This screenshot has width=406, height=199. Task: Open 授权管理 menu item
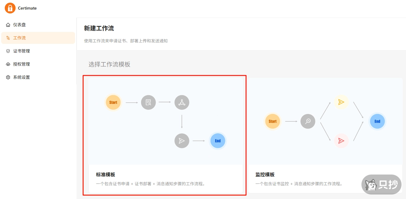coord(22,64)
